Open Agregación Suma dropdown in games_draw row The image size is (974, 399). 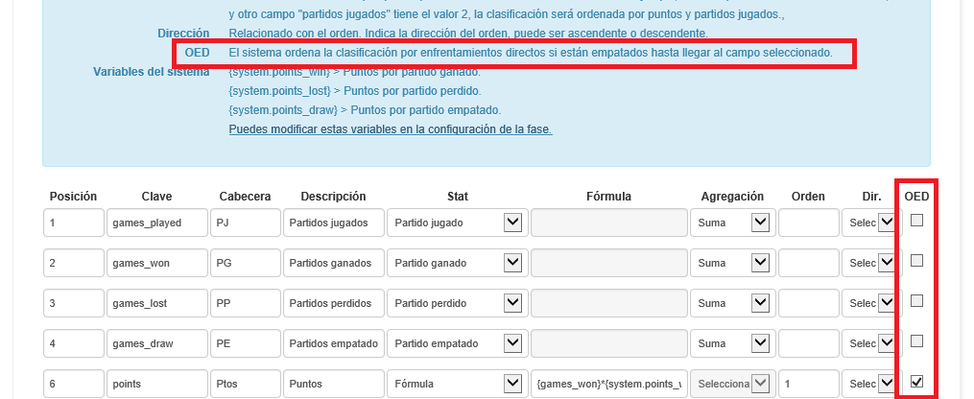[x=730, y=343]
